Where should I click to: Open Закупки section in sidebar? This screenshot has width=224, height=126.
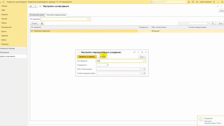pyautogui.click(x=4, y=19)
